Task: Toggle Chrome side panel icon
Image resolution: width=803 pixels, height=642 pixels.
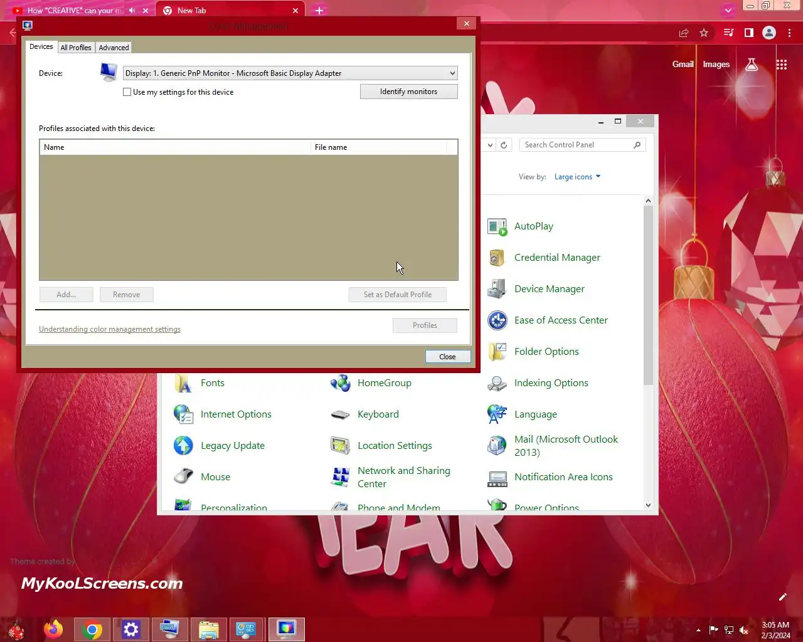Action: pyautogui.click(x=748, y=33)
